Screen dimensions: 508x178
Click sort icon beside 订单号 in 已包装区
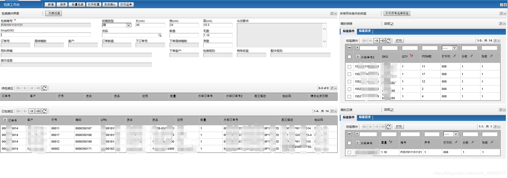5,120
